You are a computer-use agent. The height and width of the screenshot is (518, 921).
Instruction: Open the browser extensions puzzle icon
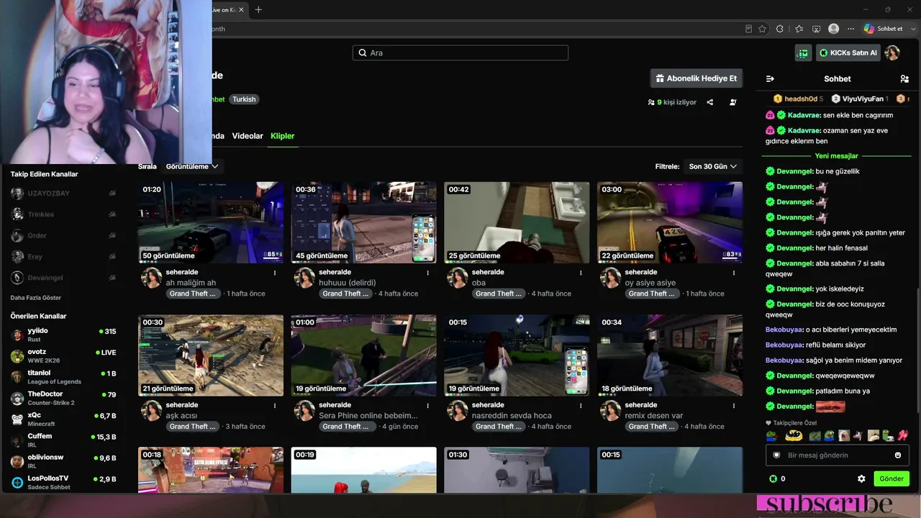pyautogui.click(x=780, y=29)
